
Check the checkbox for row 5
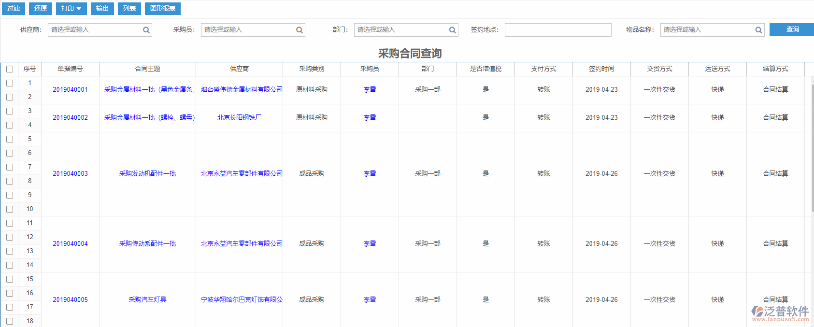[x=10, y=139]
